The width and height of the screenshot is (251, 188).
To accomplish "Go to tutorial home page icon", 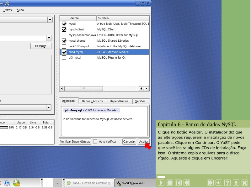I will 236,183.
